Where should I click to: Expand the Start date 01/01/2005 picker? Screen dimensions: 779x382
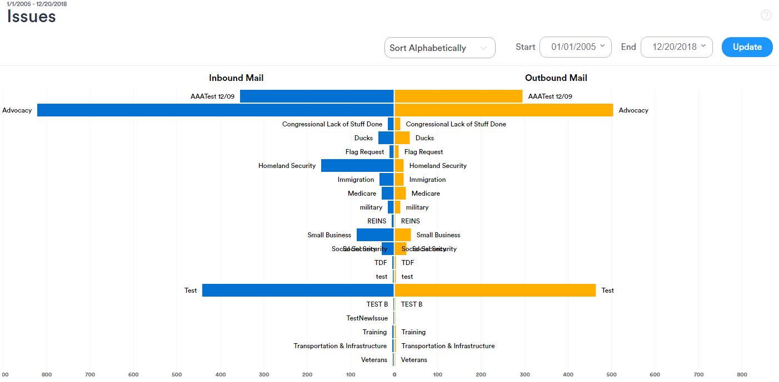pyautogui.click(x=575, y=47)
